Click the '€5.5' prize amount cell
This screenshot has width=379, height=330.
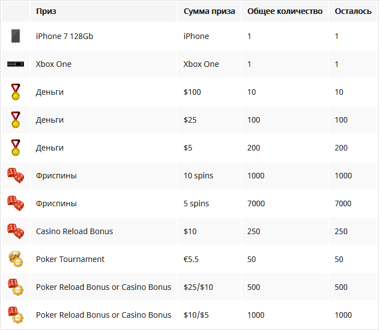click(191, 259)
